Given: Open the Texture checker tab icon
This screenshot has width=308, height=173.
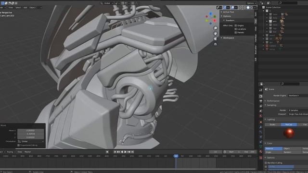Looking at the screenshot, I should pos(261,158).
